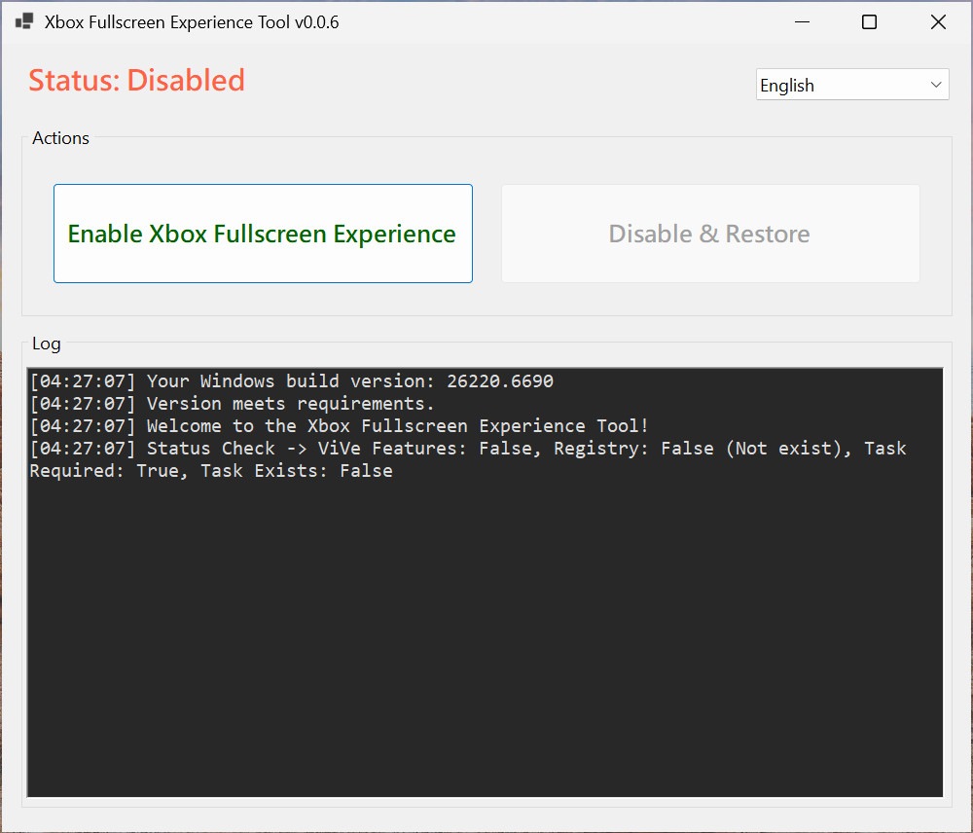Image resolution: width=973 pixels, height=833 pixels.
Task: Click the Windows build version log line
Action: pyautogui.click(x=292, y=381)
